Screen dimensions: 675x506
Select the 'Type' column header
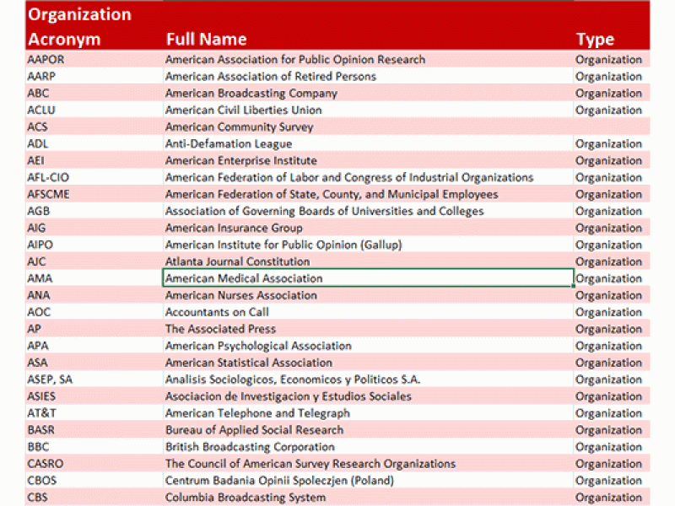[x=612, y=26]
